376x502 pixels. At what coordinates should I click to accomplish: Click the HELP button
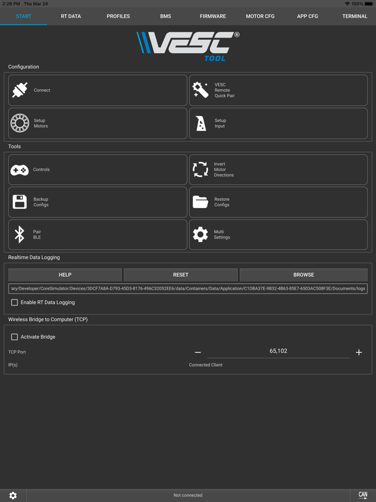click(x=65, y=275)
